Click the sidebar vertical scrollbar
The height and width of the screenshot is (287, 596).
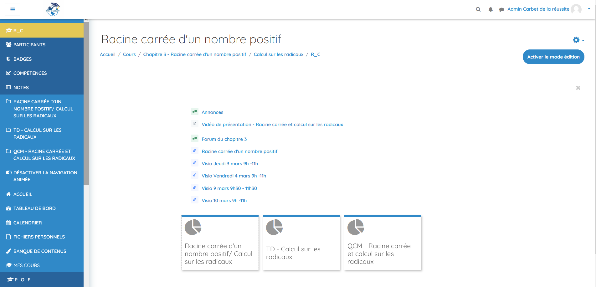click(x=86, y=103)
